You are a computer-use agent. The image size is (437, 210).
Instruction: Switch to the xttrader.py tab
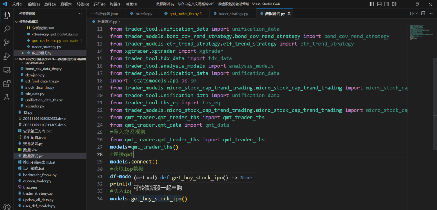tap(143, 14)
